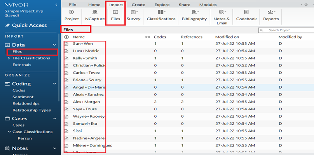Screen dimensions: 314x155
Task: Click the Data section icon
Action: [7, 45]
